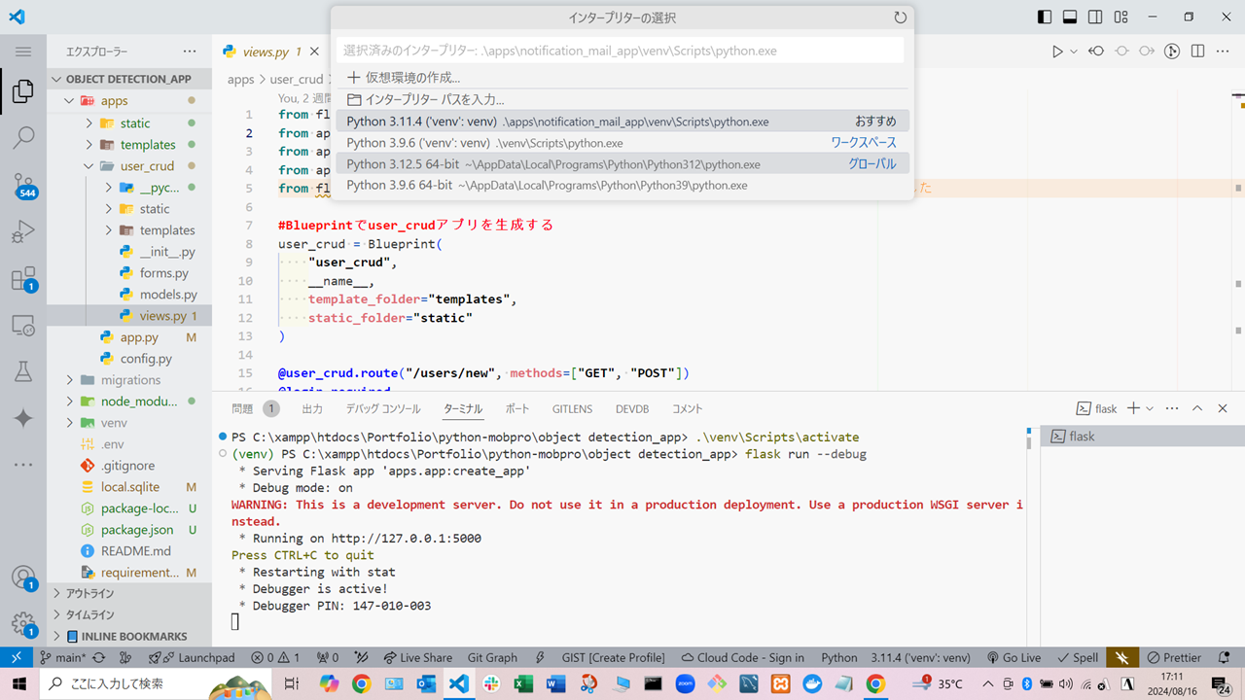
Task: Open the Extensions view
Action: click(23, 278)
